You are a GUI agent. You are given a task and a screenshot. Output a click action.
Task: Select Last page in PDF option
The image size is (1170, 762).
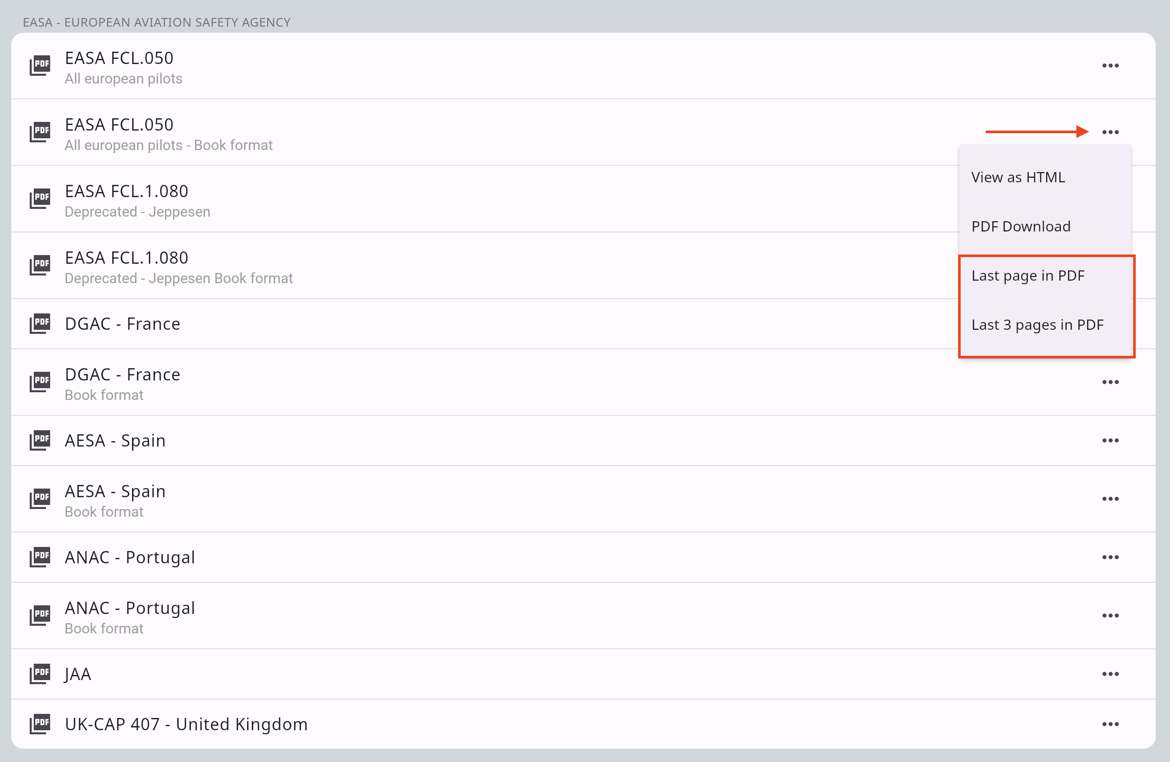(1028, 275)
